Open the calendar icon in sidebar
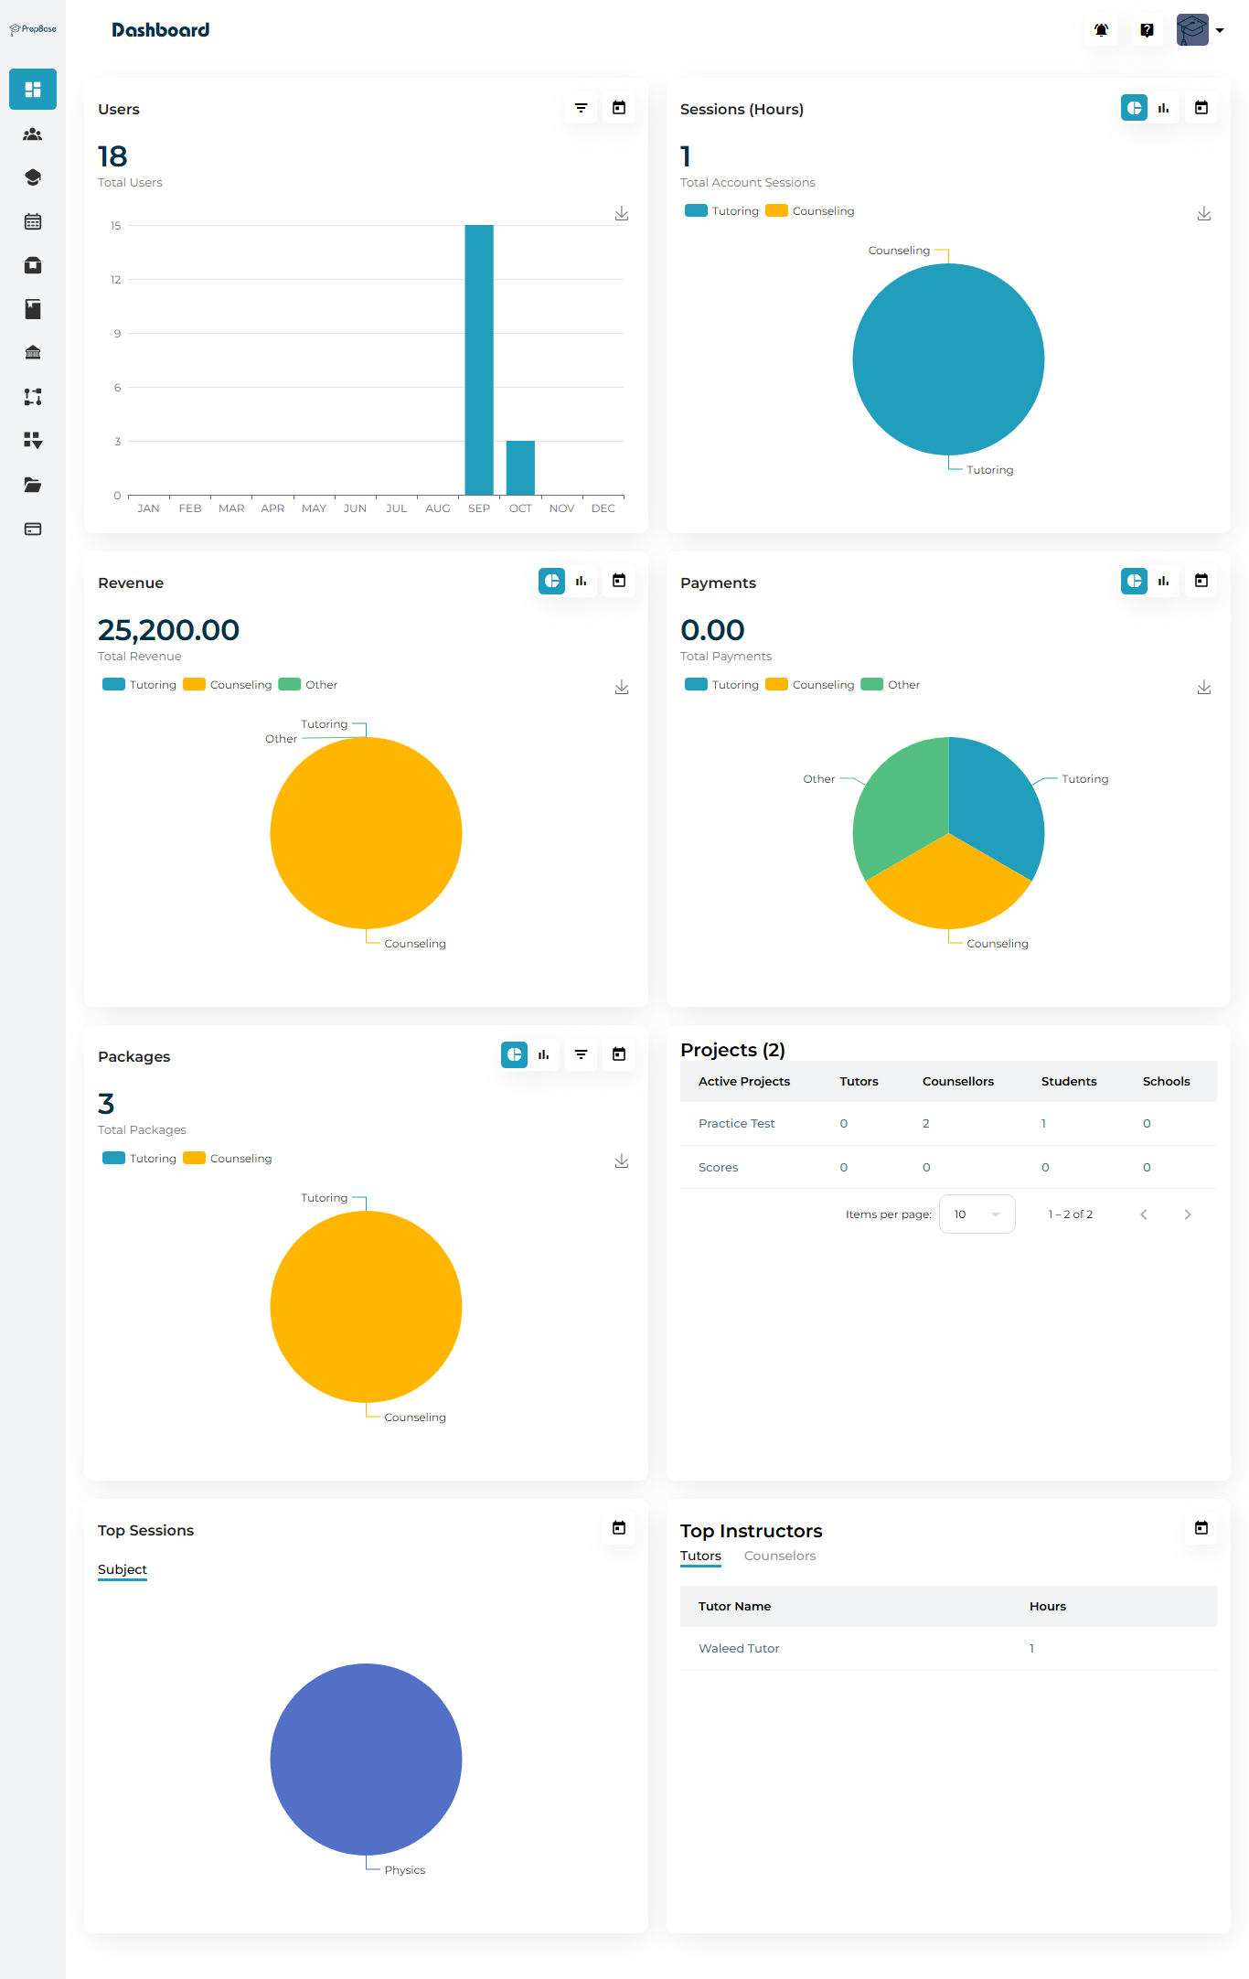1249x1979 pixels. pyautogui.click(x=33, y=221)
